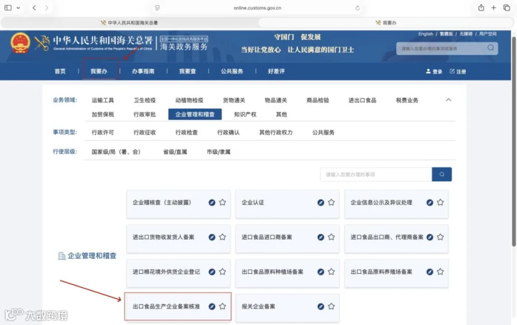Star the 出口食品原料种植场备案 item

tap(331, 272)
